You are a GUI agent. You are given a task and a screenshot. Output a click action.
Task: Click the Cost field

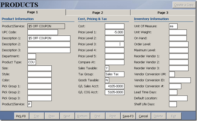(115, 26)
